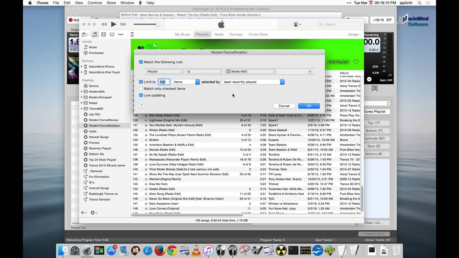Toggle the Limit to checkbox
This screenshot has height=258, width=459.
pos(141,82)
